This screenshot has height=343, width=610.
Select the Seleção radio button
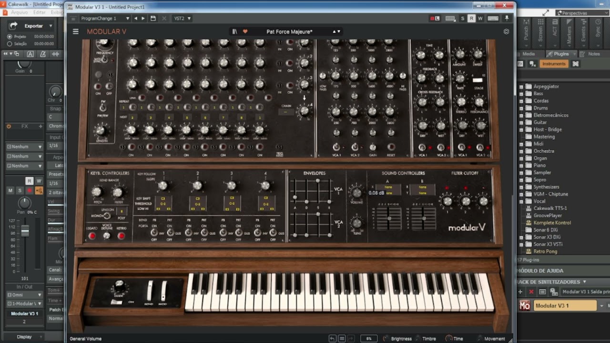point(10,44)
